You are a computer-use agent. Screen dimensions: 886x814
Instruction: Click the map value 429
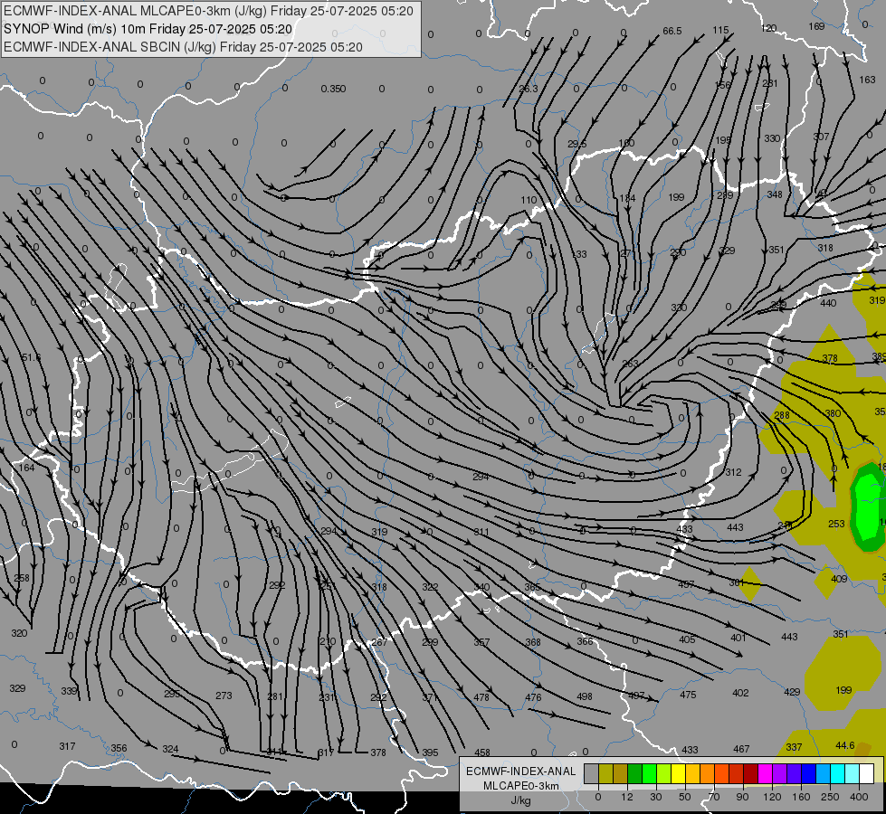coord(792,691)
